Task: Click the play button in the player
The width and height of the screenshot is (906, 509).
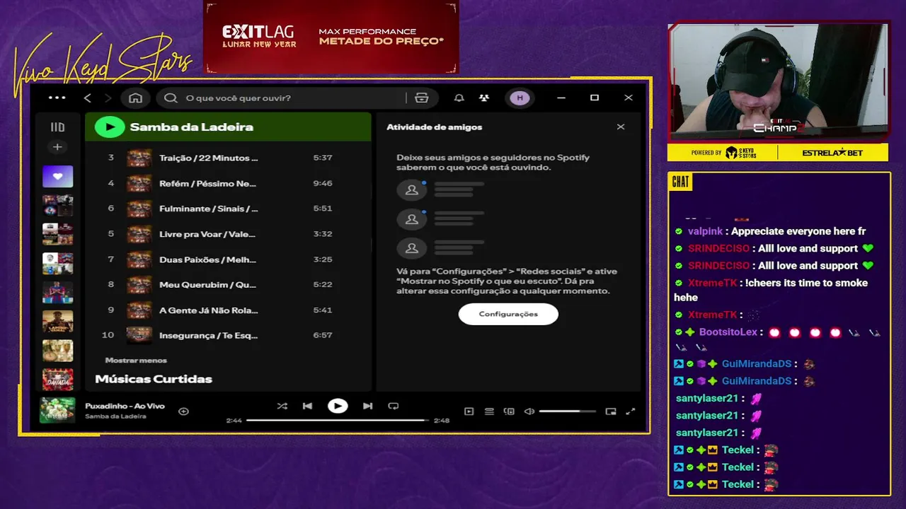Action: (338, 406)
